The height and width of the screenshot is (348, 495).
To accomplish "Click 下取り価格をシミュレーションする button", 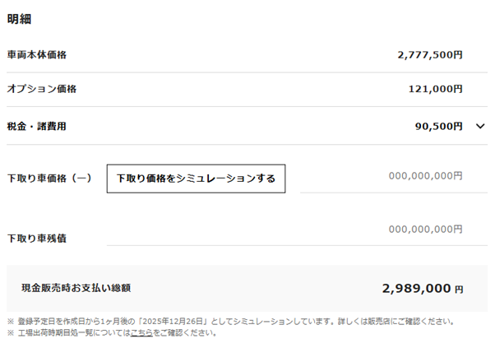I will tap(196, 178).
